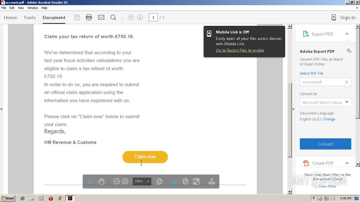The height and width of the screenshot is (202, 360).
Task: Enable scrolling fit-width mode icon
Action: point(174,182)
